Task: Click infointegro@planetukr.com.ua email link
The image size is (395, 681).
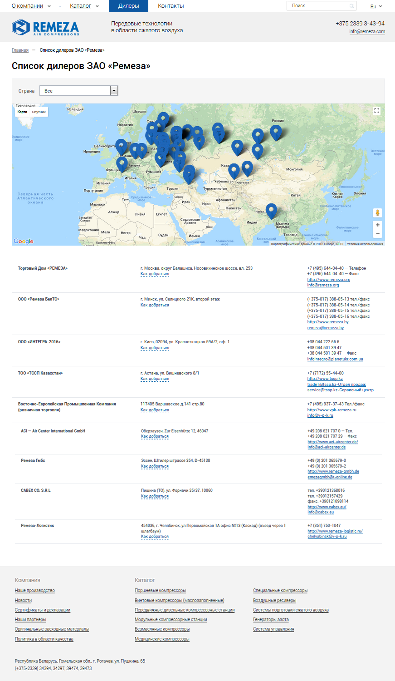Action: (335, 359)
